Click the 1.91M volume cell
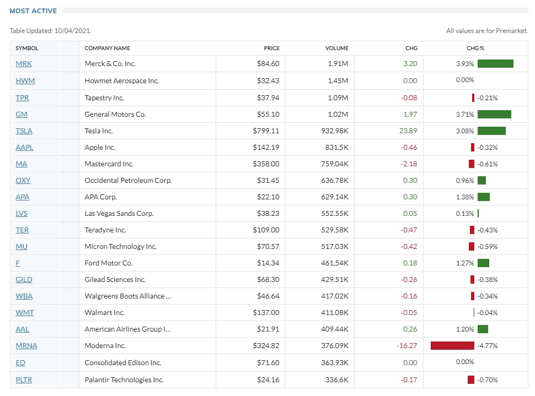Viewport: 535px width, 396px height. (x=338, y=64)
